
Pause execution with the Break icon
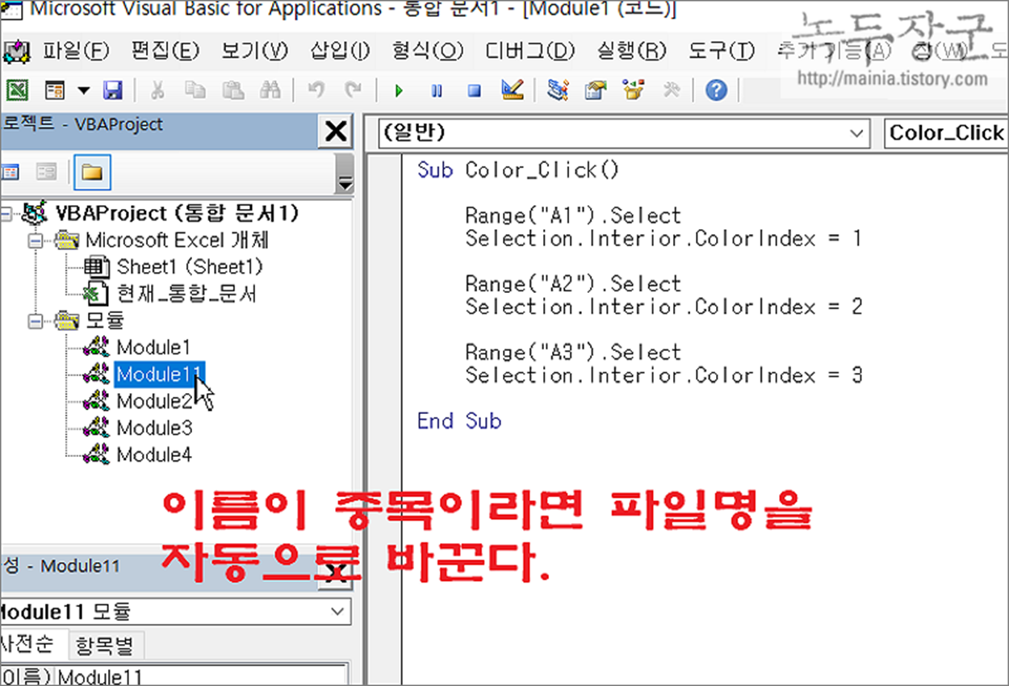tap(437, 90)
